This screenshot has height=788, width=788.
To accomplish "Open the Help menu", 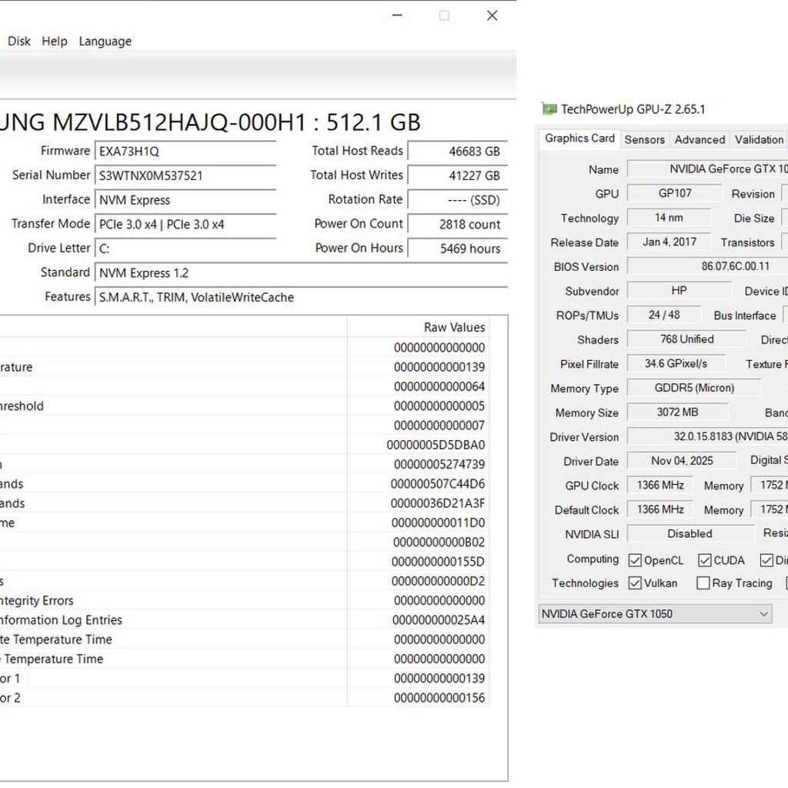I will point(55,42).
